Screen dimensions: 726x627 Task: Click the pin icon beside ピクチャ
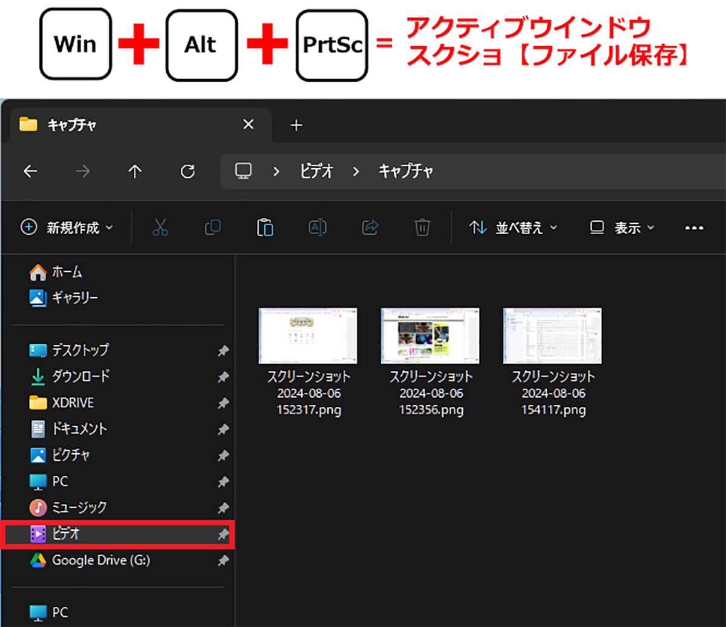click(223, 456)
